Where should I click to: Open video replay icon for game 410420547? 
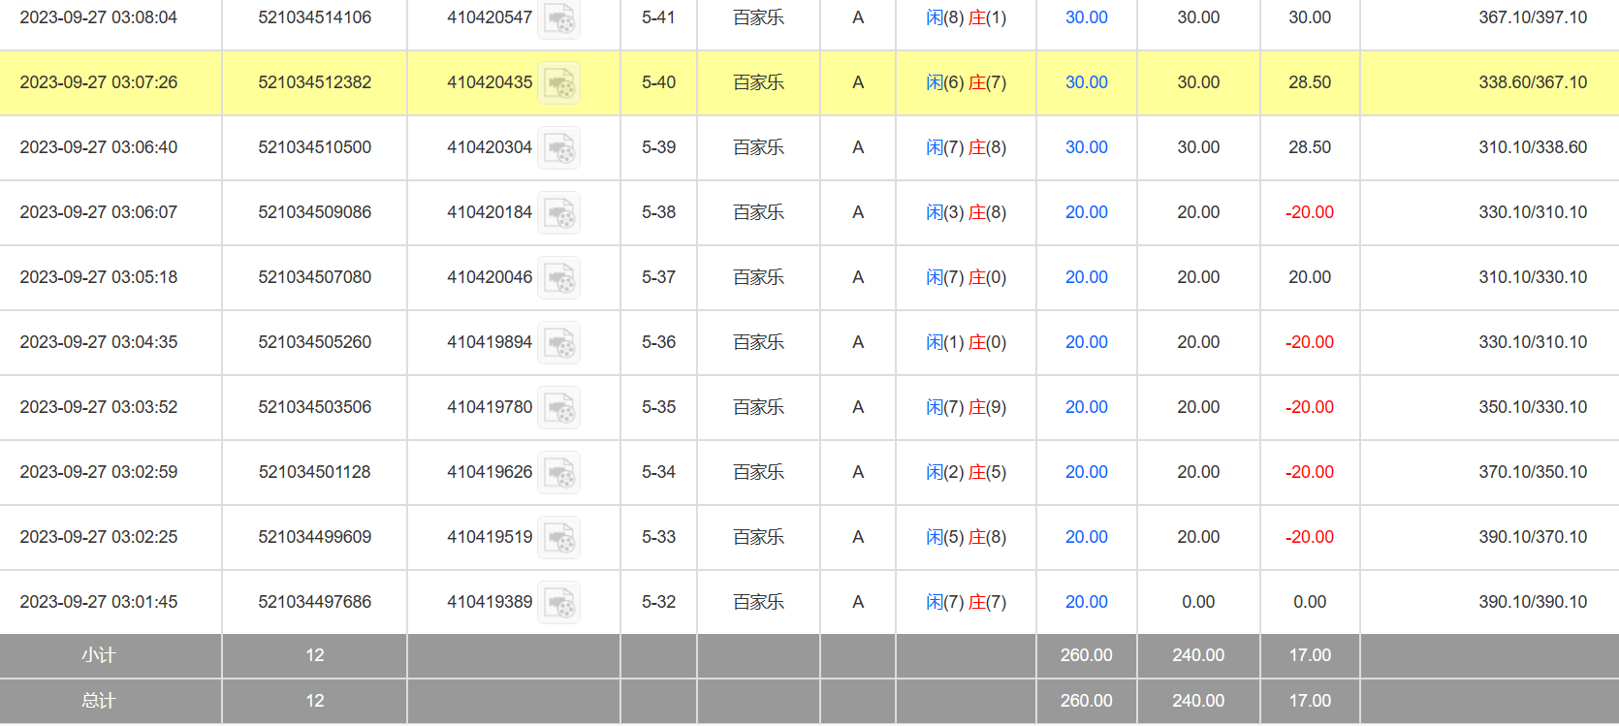(559, 18)
